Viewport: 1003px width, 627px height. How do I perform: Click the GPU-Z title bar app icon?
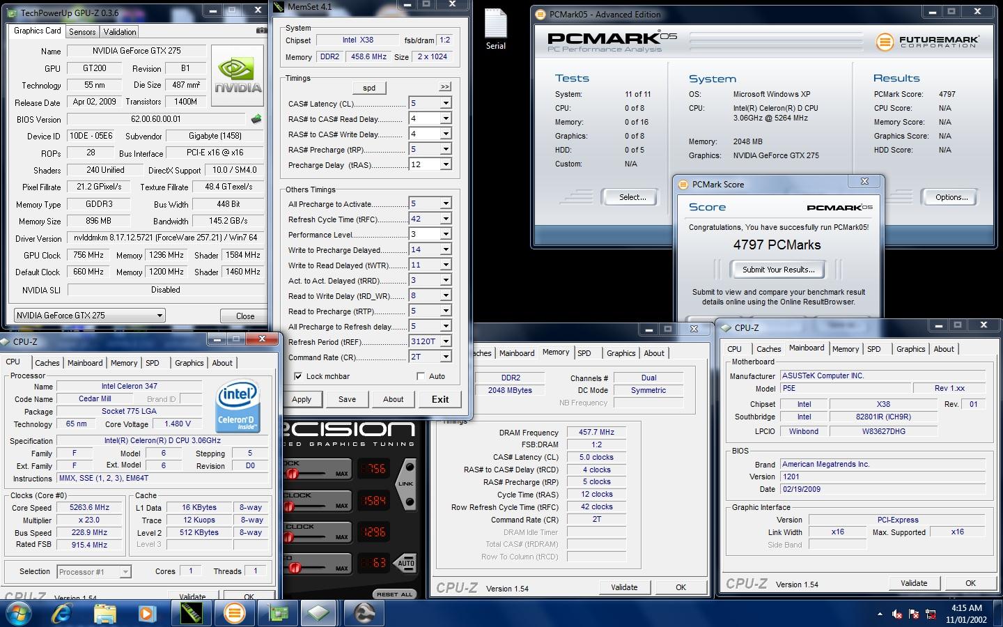[x=10, y=13]
